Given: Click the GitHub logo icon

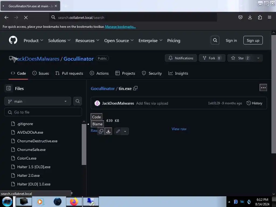Looking at the screenshot, I should (13, 40).
